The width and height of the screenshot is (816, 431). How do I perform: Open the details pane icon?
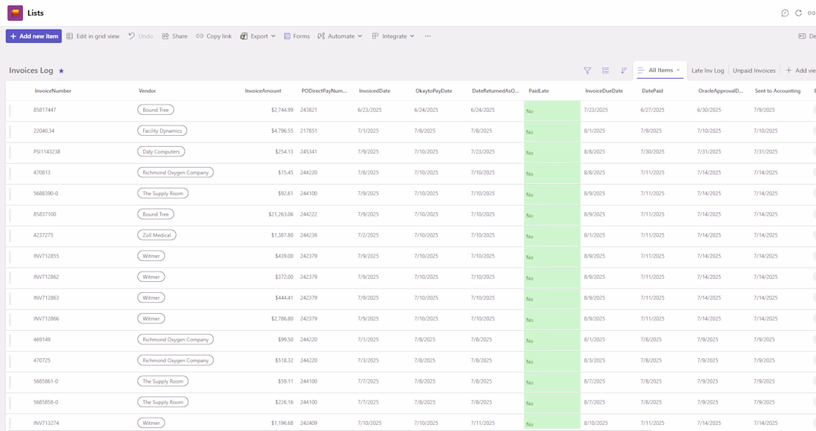click(802, 36)
